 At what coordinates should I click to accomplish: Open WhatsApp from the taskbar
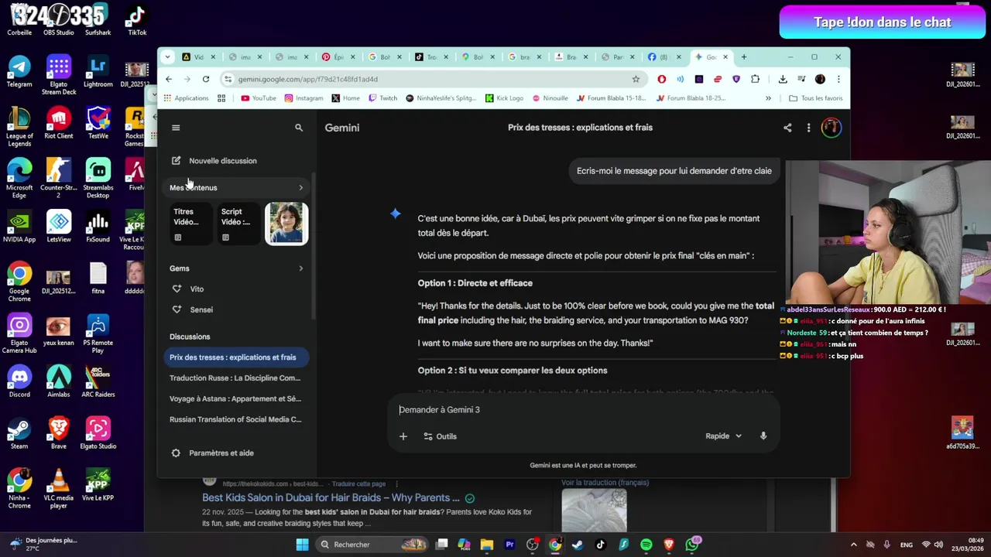coord(692,545)
